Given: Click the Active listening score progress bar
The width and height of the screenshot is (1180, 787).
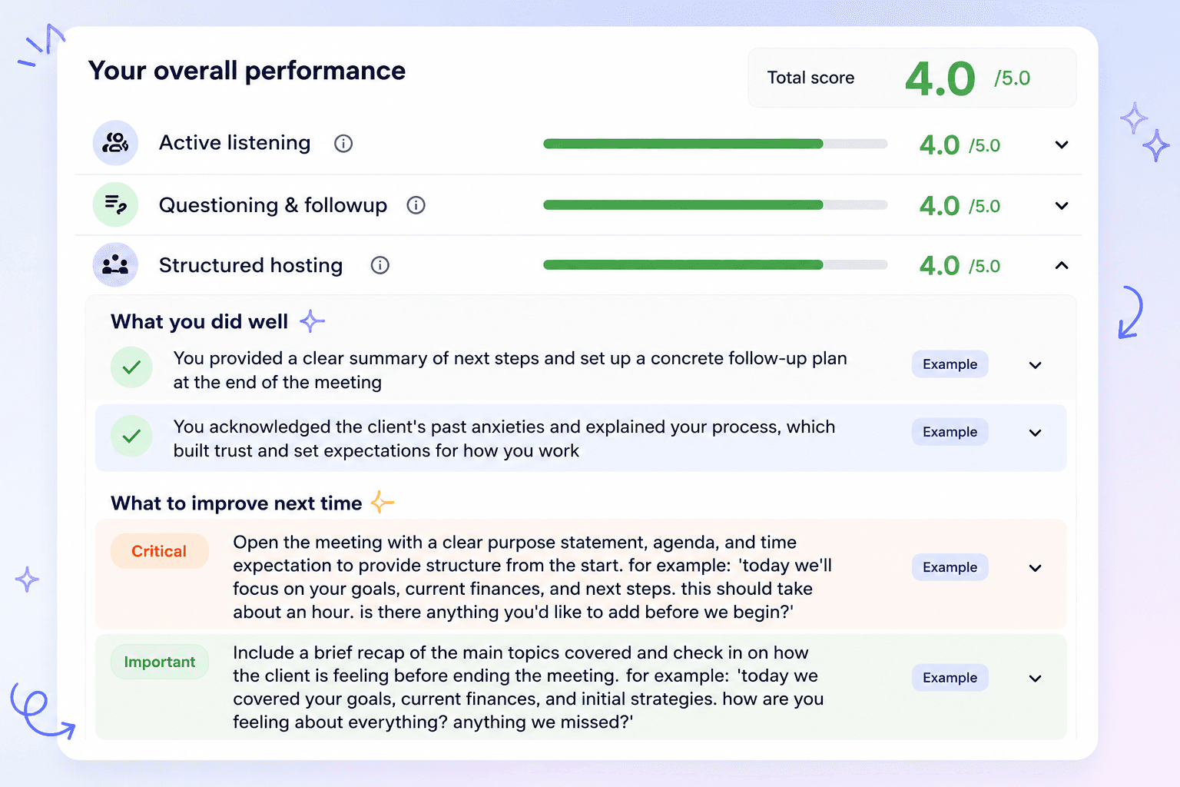Looking at the screenshot, I should tap(715, 144).
